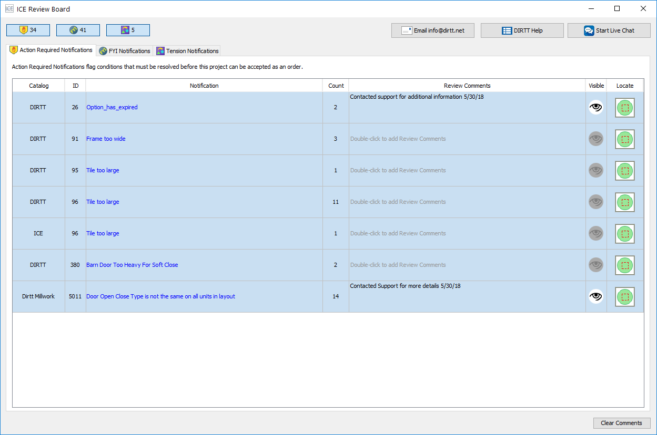The height and width of the screenshot is (435, 657).
Task: Click the ICE catalog cell
Action: click(x=38, y=233)
